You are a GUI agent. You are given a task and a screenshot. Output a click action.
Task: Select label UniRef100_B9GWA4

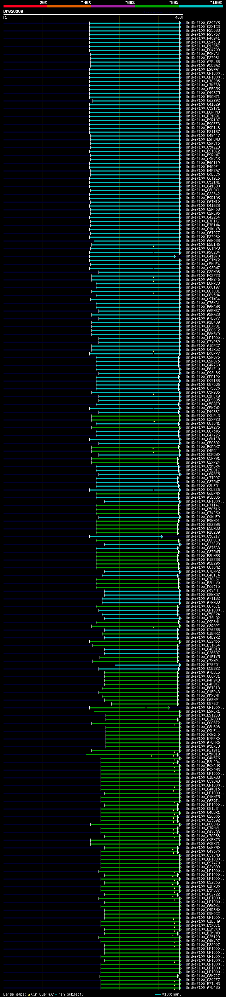click(203, 69)
